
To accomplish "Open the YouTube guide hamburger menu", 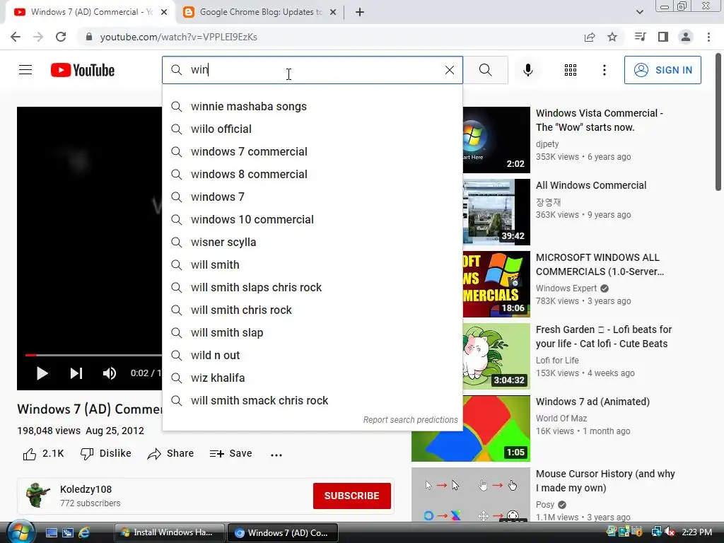I will pos(25,70).
